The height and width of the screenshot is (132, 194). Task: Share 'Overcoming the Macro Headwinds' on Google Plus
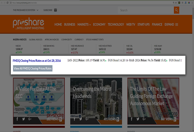pyautogui.click(x=87, y=119)
